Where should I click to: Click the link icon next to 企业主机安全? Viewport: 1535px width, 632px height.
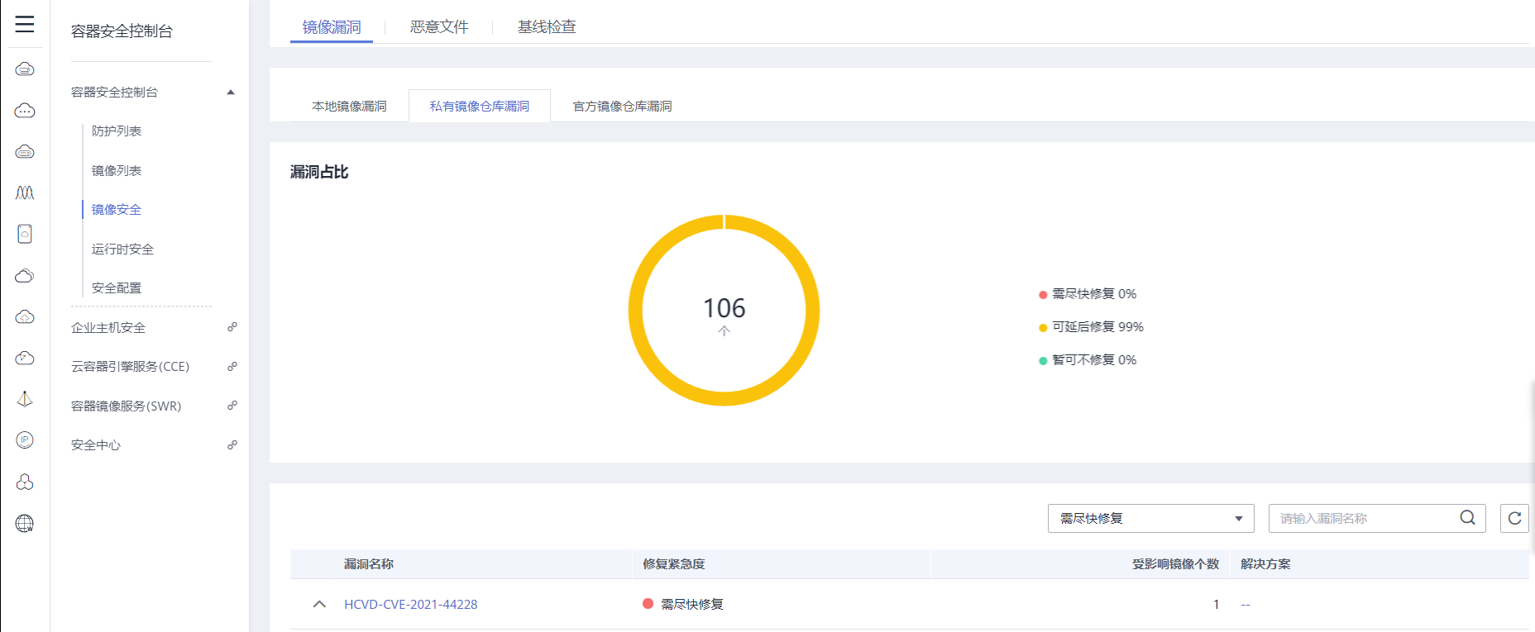tap(232, 327)
